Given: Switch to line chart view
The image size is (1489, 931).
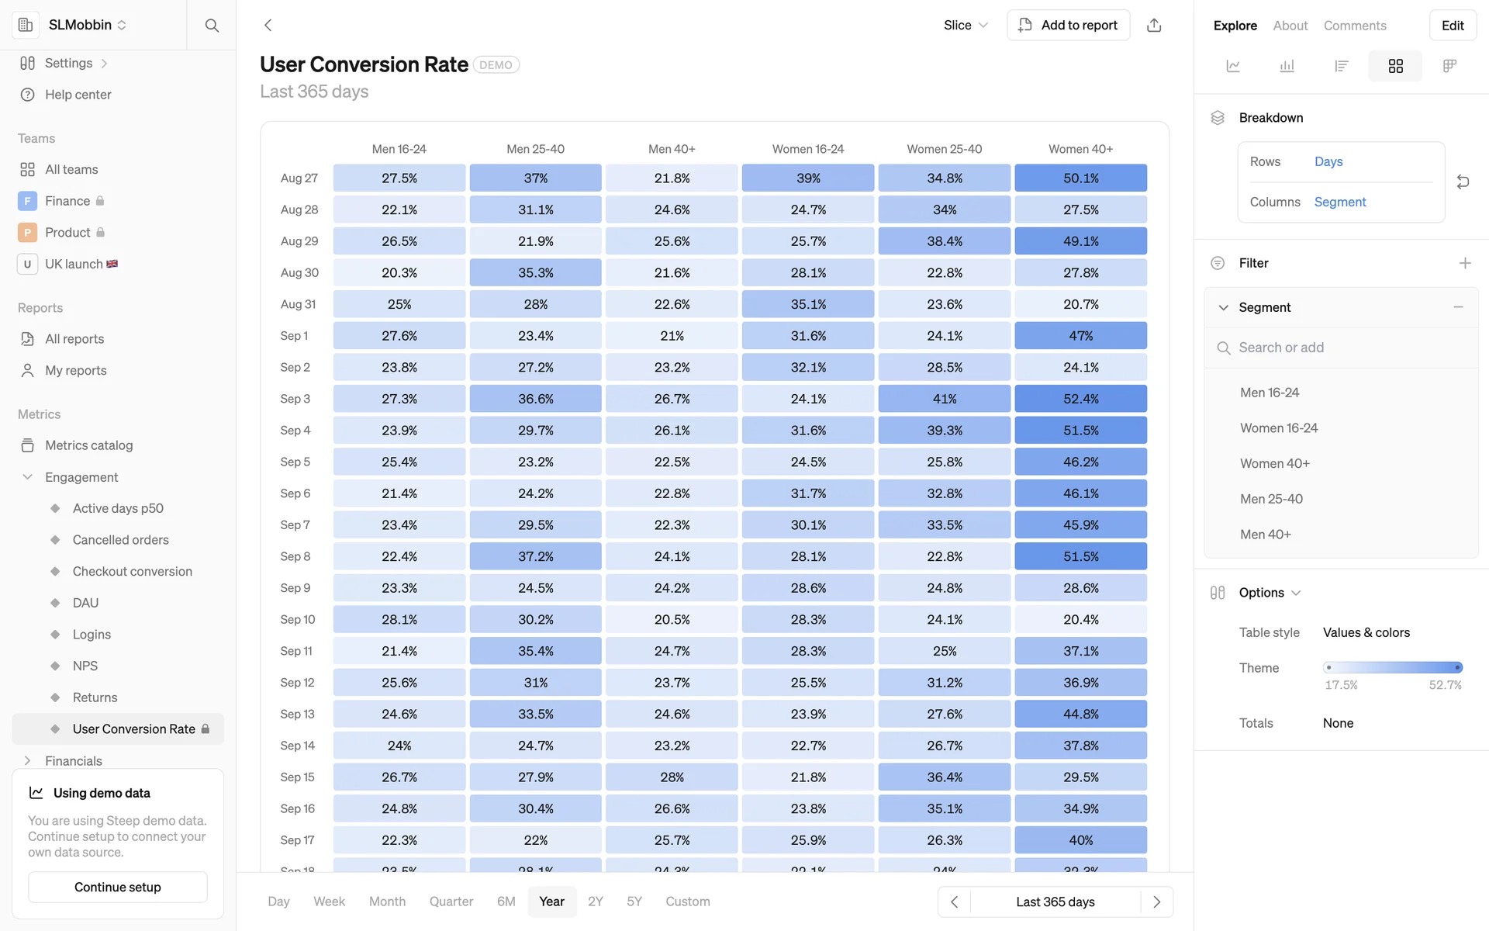Looking at the screenshot, I should pos(1233,66).
